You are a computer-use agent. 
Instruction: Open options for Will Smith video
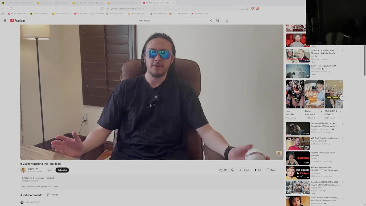(x=342, y=138)
